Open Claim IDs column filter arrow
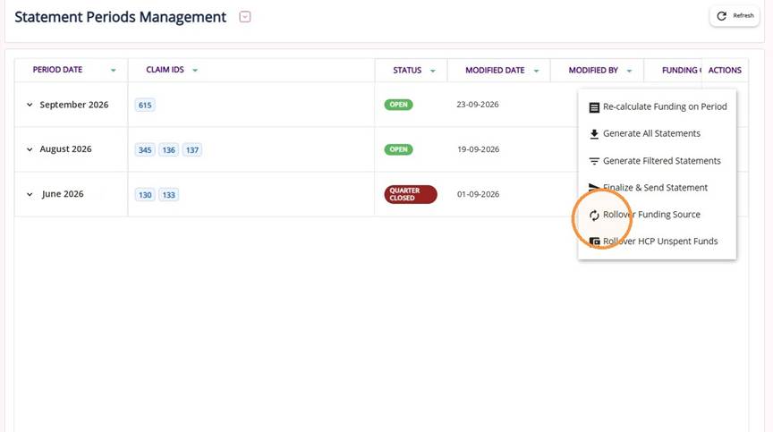 pyautogui.click(x=195, y=71)
